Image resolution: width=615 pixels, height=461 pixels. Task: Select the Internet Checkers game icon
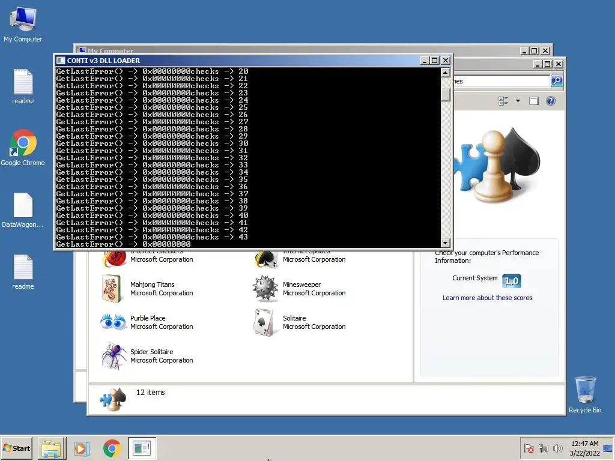[x=114, y=258]
